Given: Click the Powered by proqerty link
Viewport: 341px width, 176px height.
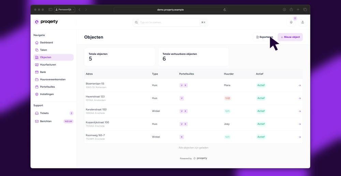Looking at the screenshot, I should point(194,158).
